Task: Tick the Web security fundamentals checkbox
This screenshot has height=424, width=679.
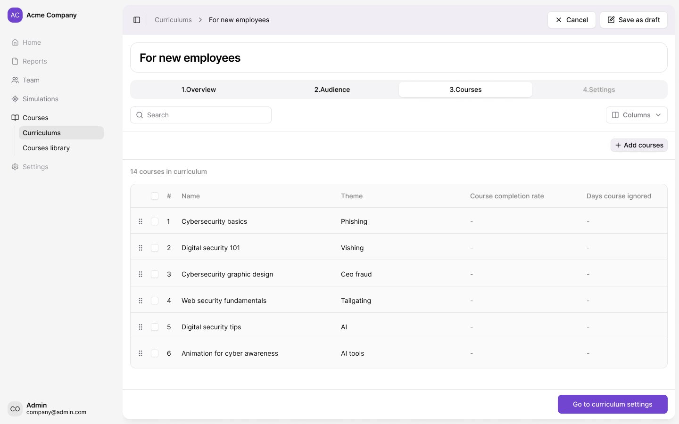Action: pos(155,301)
